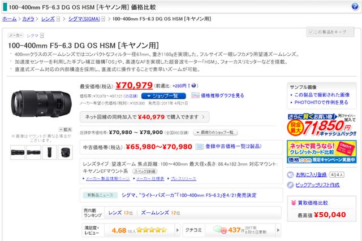
Task: Click used price range ¥65,980〜¥70,980
Action: click(x=159, y=147)
